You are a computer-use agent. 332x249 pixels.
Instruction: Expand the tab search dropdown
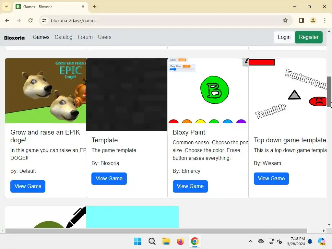click(x=6, y=6)
